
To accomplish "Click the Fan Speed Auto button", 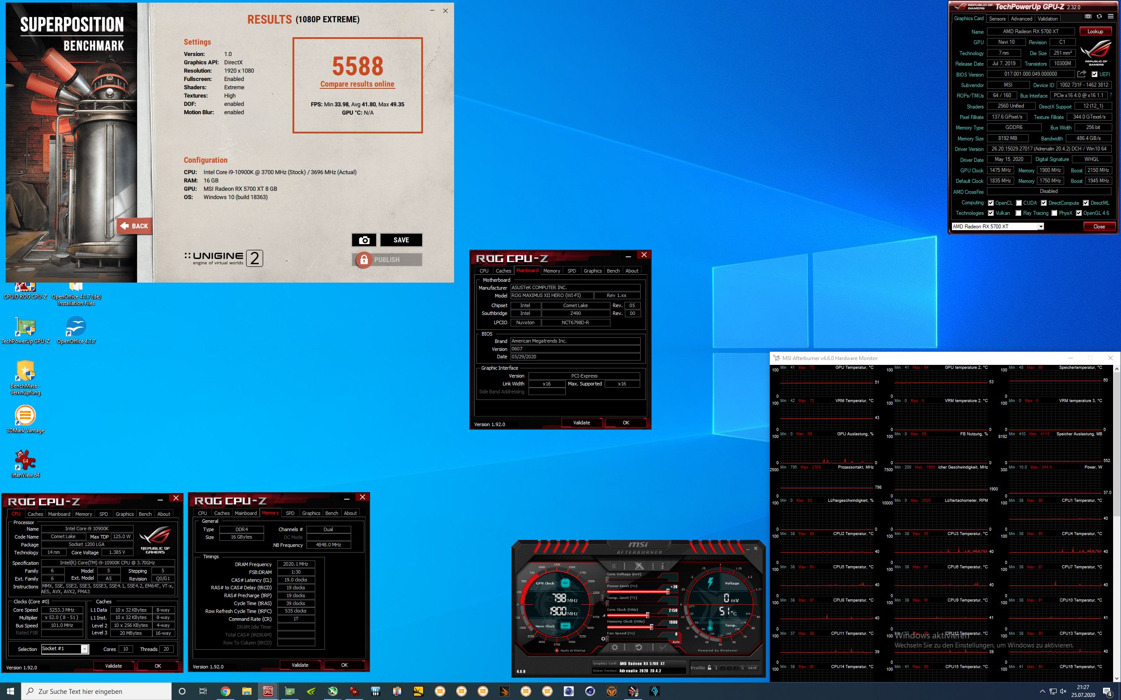I will [x=676, y=642].
